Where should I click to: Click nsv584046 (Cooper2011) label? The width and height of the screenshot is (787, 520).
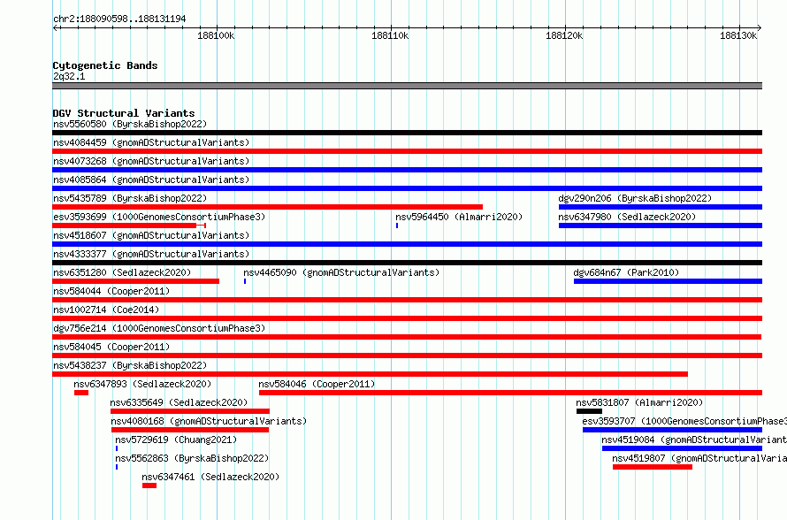pyautogui.click(x=317, y=384)
